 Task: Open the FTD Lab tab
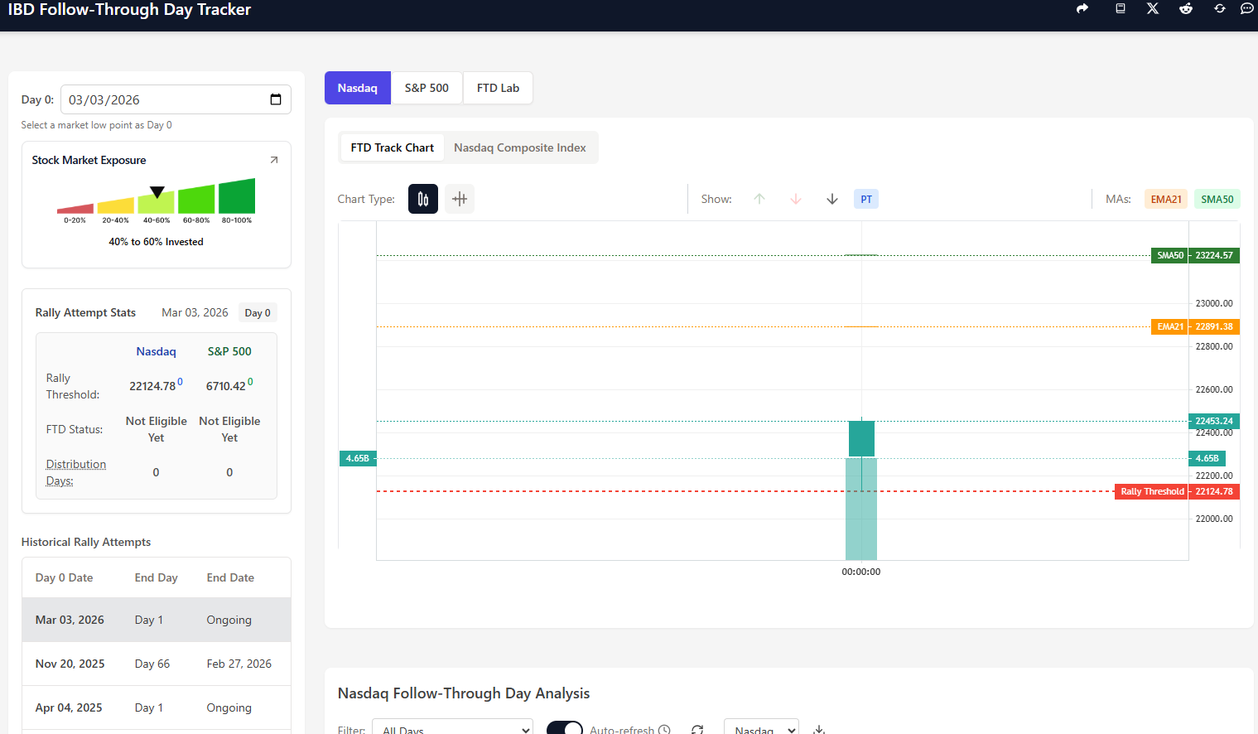(x=498, y=88)
